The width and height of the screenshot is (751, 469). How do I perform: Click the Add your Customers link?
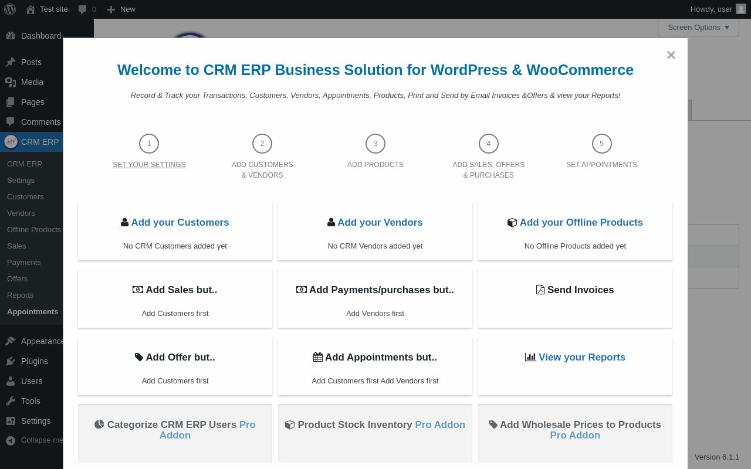pyautogui.click(x=180, y=223)
